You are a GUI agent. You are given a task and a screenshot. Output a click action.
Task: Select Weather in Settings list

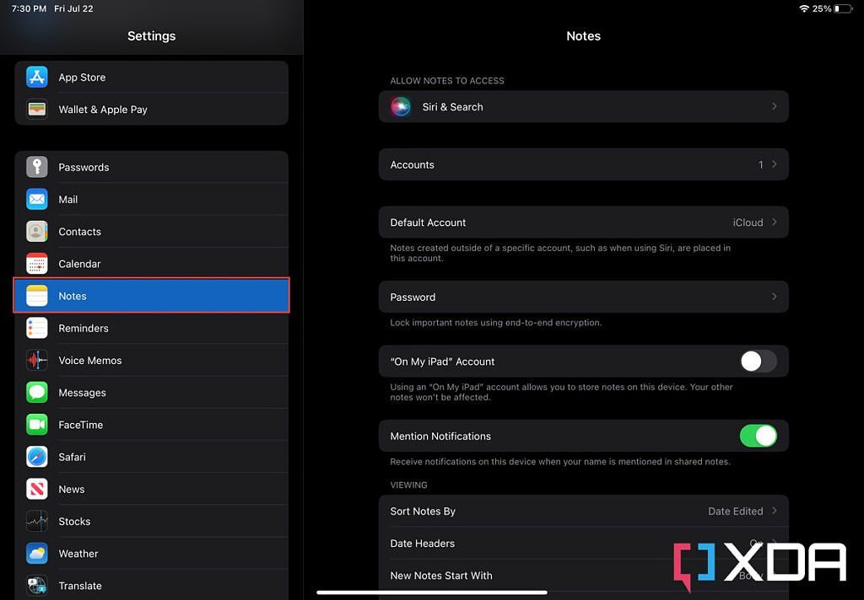(x=152, y=553)
